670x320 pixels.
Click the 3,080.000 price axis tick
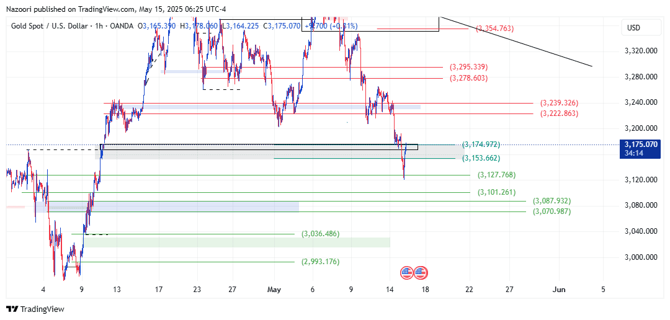641,205
